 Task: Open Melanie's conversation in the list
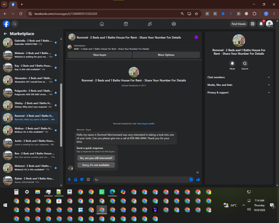[x=30, y=55]
